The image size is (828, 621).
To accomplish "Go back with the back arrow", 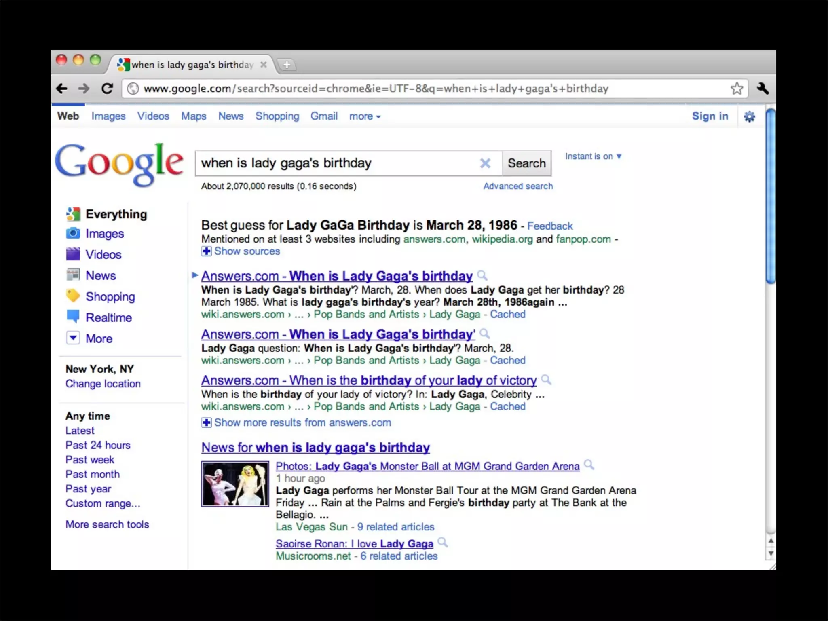I will [62, 89].
